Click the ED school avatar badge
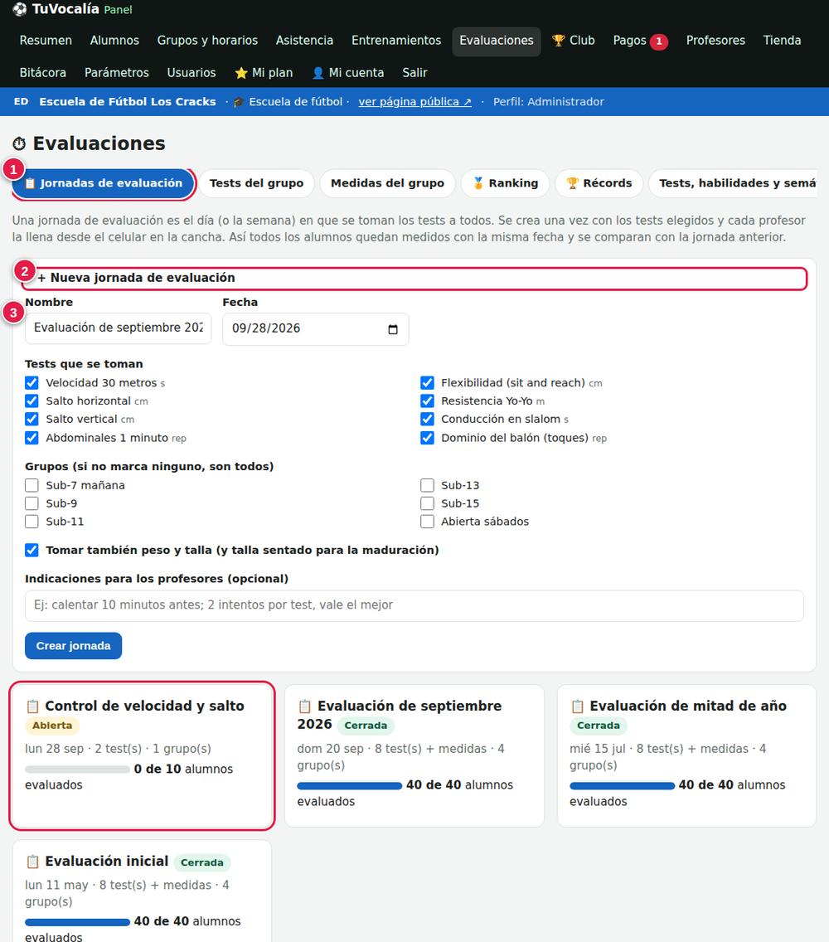 [x=21, y=101]
